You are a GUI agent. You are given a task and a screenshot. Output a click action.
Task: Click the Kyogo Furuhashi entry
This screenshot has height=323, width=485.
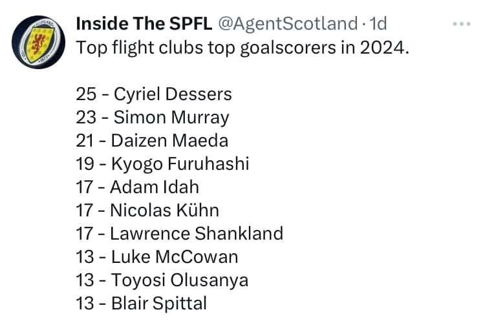pos(162,164)
